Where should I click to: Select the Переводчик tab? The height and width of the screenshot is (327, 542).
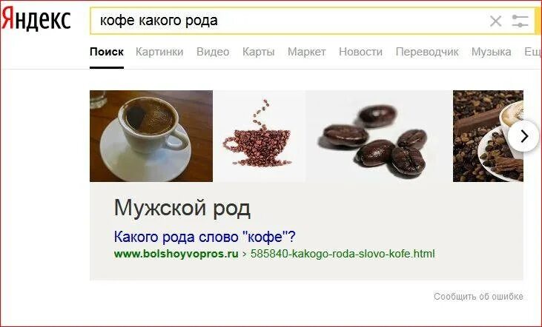(427, 52)
